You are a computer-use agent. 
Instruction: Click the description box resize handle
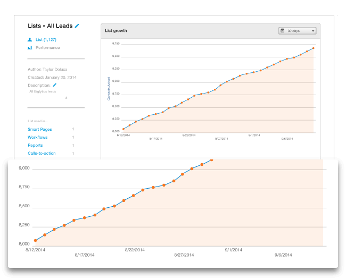pos(66,98)
